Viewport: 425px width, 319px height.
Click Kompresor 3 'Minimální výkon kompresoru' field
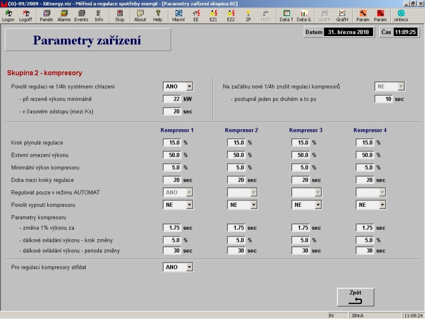pos(301,167)
